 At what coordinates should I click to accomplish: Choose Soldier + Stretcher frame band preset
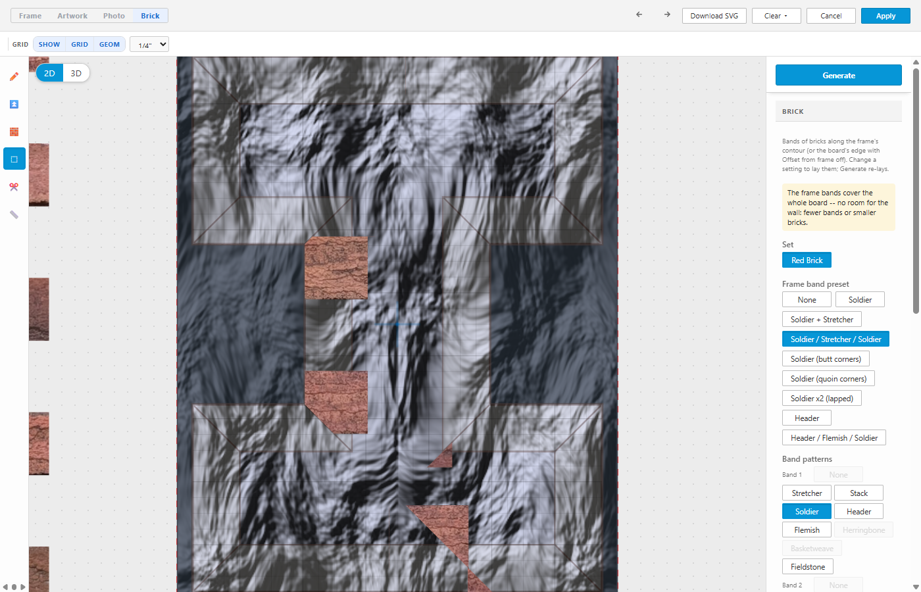pyautogui.click(x=822, y=320)
